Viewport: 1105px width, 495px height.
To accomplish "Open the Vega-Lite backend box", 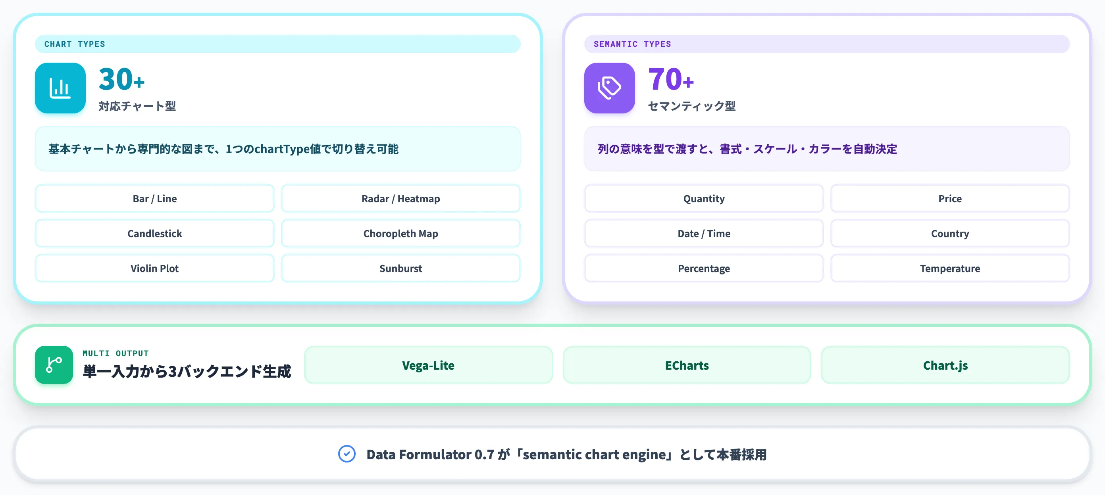I will point(428,365).
